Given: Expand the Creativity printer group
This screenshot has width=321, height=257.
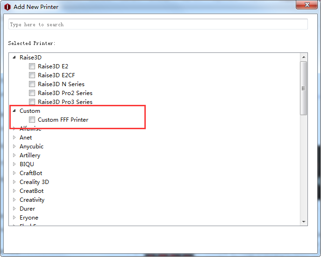Looking at the screenshot, I should point(14,199).
